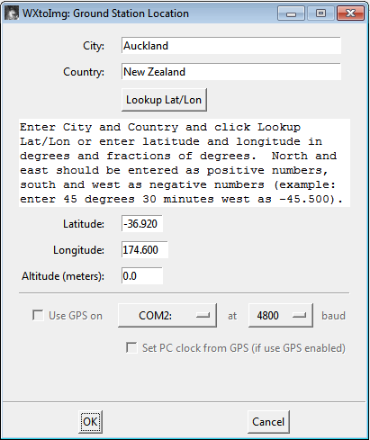Click into the Country field containing New Zealand
This screenshot has height=440, width=370.
tap(231, 72)
